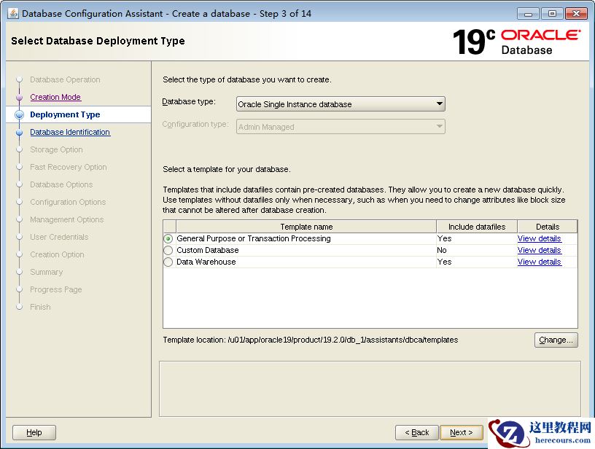This screenshot has width=595, height=449.
Task: View details of the Data Warehouse template
Action: (x=539, y=262)
